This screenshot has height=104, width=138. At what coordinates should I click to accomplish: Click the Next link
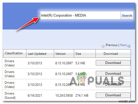pyautogui.click(x=123, y=45)
